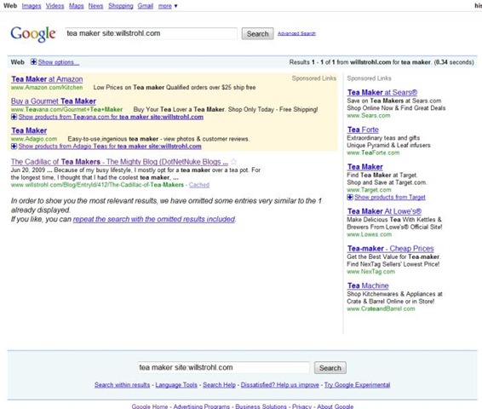Open Tea Forte sponsored link
The image size is (482, 409).
tap(363, 130)
